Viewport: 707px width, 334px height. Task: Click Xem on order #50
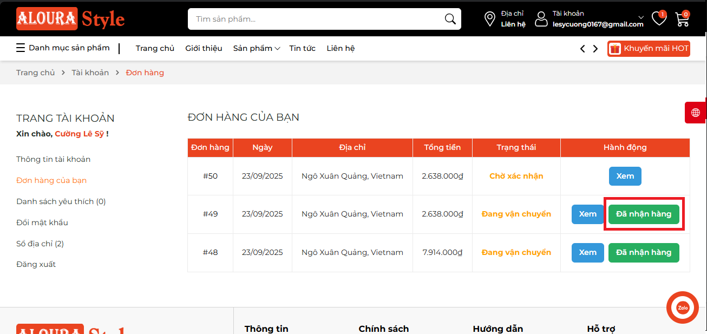(625, 176)
